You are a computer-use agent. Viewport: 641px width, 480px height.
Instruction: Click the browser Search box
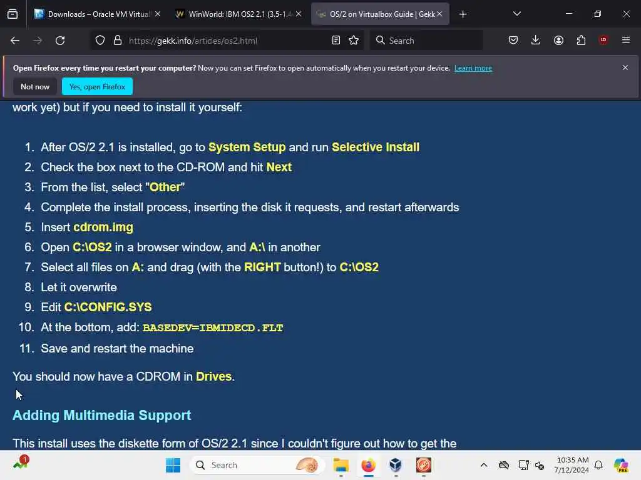click(x=427, y=41)
